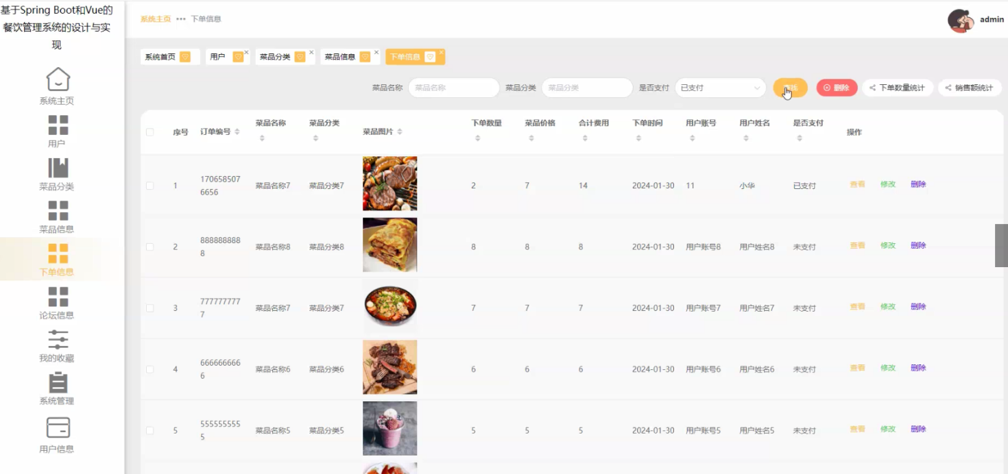Sort by 是否支付 column arrows
This screenshot has width=1008, height=474.
click(800, 138)
